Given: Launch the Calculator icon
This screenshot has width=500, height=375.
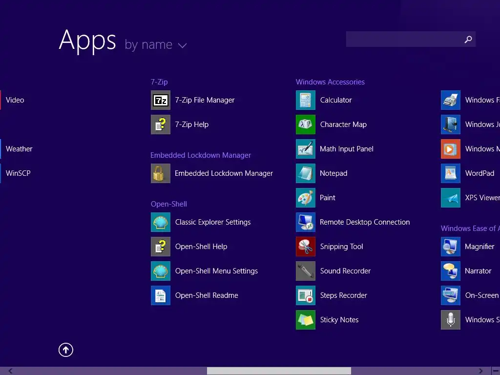Looking at the screenshot, I should pos(306,100).
